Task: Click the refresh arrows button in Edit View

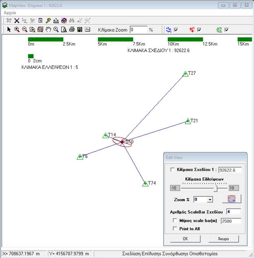Action: click(231, 199)
